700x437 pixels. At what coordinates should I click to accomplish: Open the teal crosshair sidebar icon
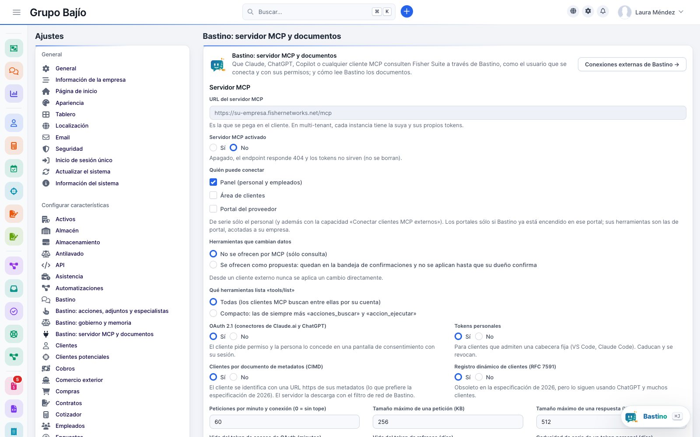tap(14, 191)
